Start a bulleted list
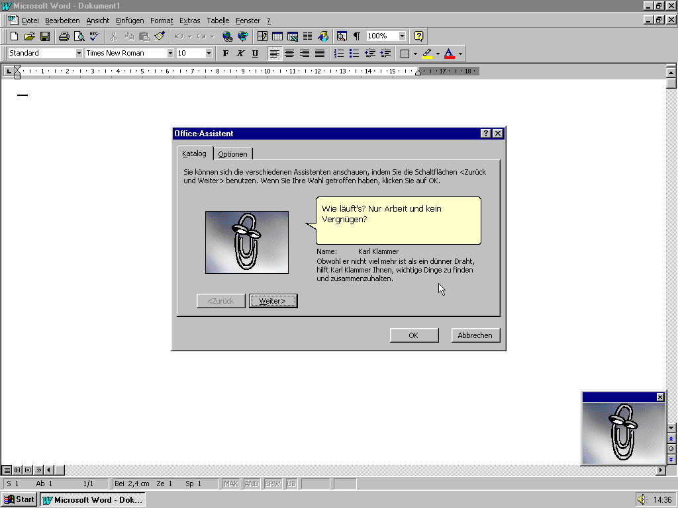678x508 pixels. [x=354, y=53]
